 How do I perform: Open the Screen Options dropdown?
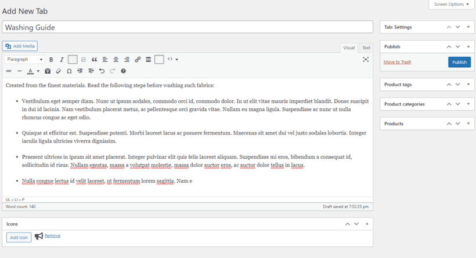tap(452, 4)
